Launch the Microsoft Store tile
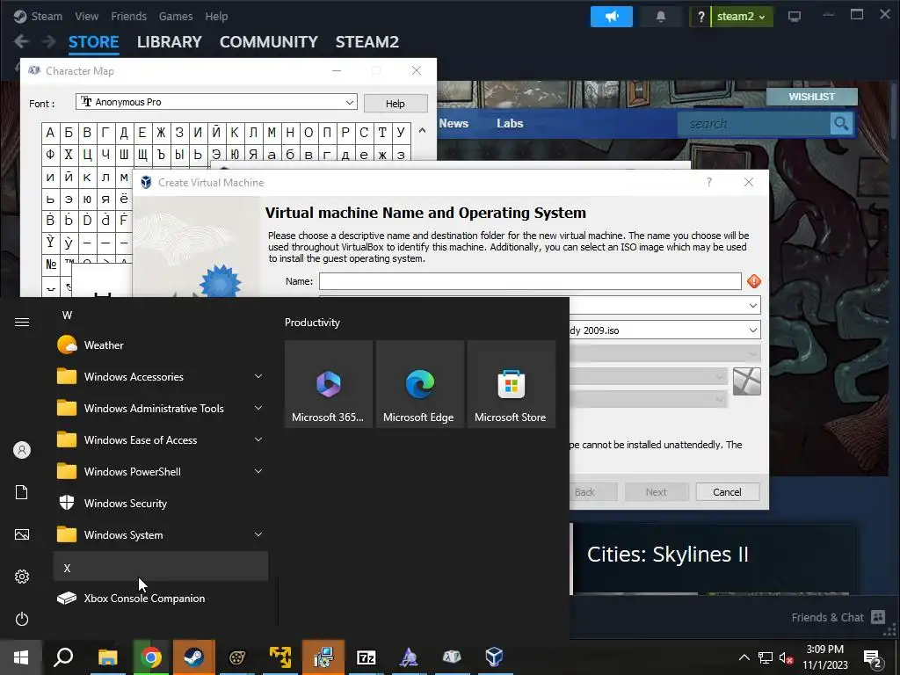This screenshot has height=675, width=900. 511,384
